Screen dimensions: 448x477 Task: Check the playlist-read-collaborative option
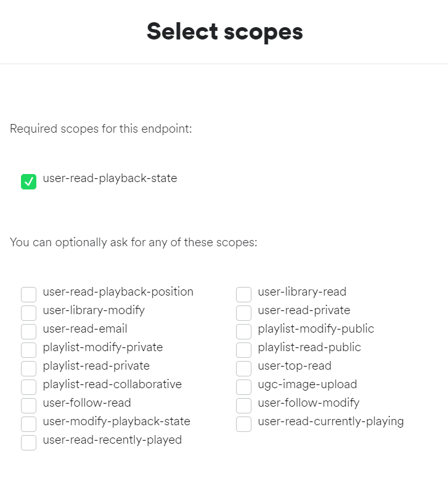click(x=28, y=387)
